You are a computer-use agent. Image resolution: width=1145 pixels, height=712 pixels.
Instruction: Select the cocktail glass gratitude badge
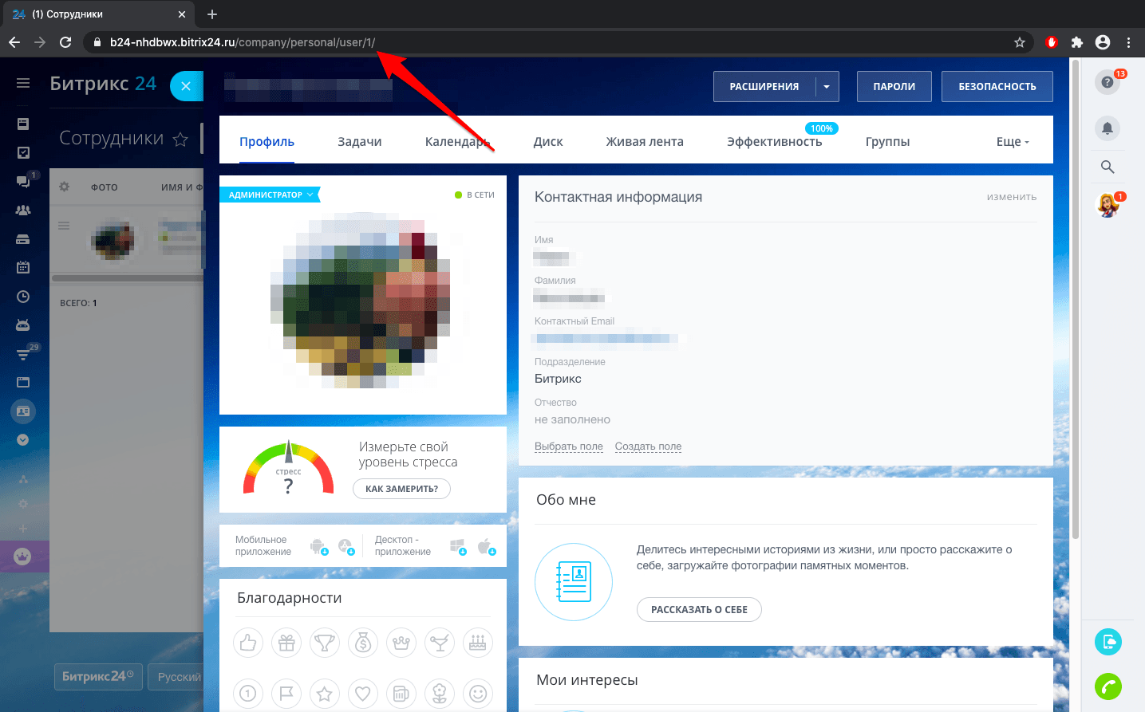440,642
